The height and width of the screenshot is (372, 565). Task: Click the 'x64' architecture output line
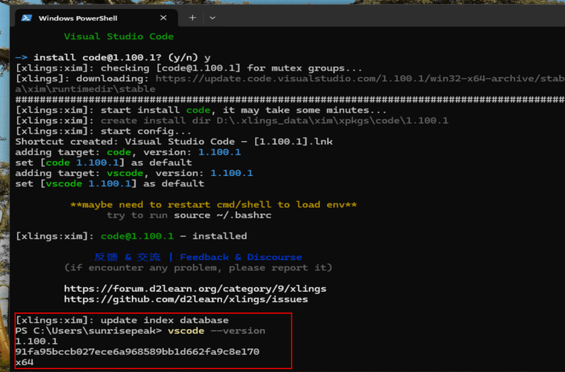pos(25,362)
